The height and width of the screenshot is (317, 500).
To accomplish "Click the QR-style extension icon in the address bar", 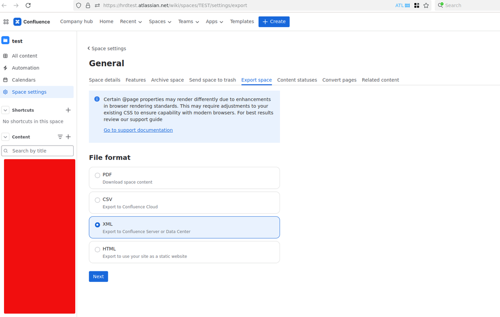I will click(416, 6).
